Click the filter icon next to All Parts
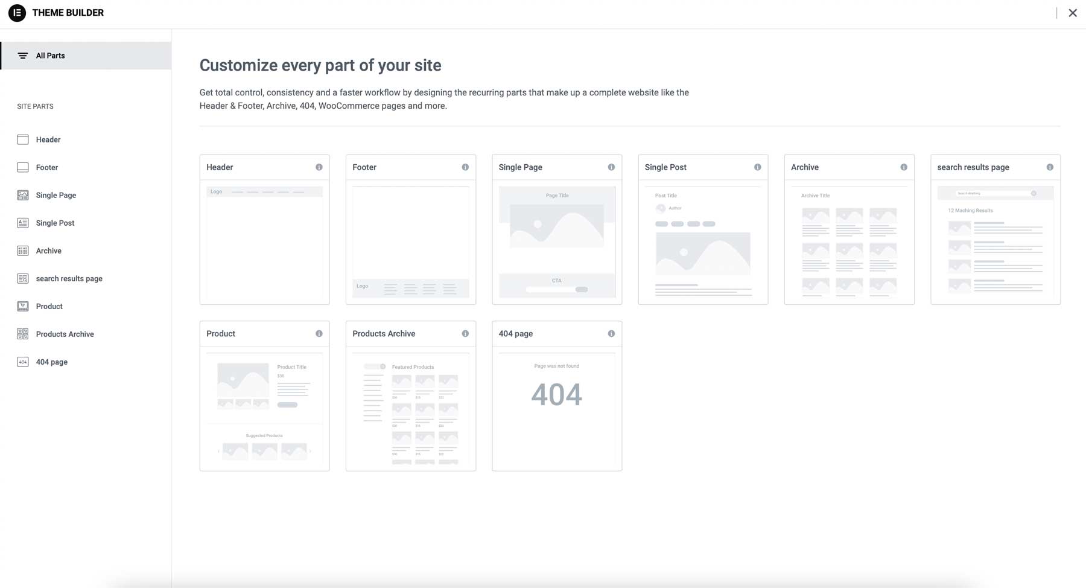1086x588 pixels. pos(22,55)
